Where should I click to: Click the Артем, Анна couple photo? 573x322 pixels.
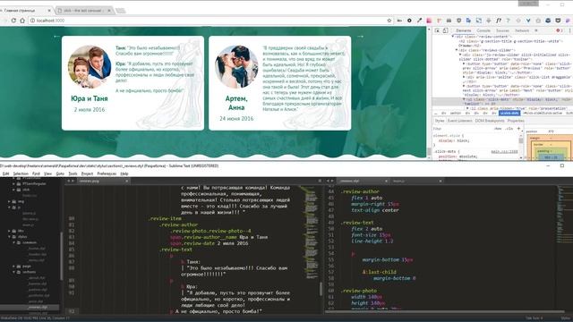[236, 67]
